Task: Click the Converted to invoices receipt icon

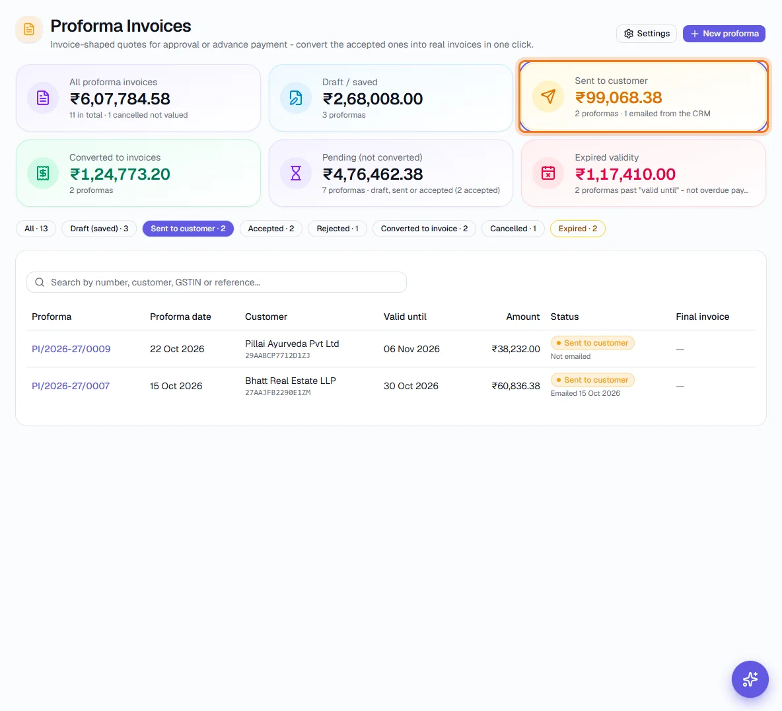Action: (x=43, y=173)
